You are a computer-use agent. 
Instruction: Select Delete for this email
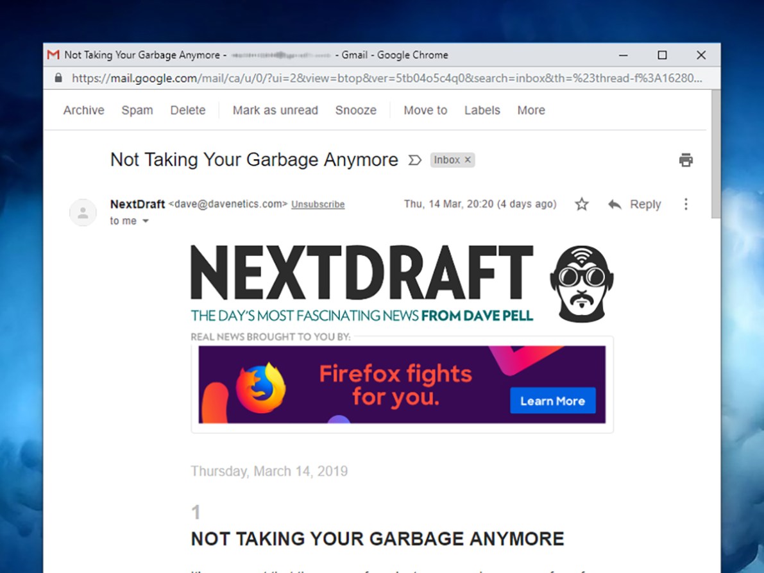(187, 110)
